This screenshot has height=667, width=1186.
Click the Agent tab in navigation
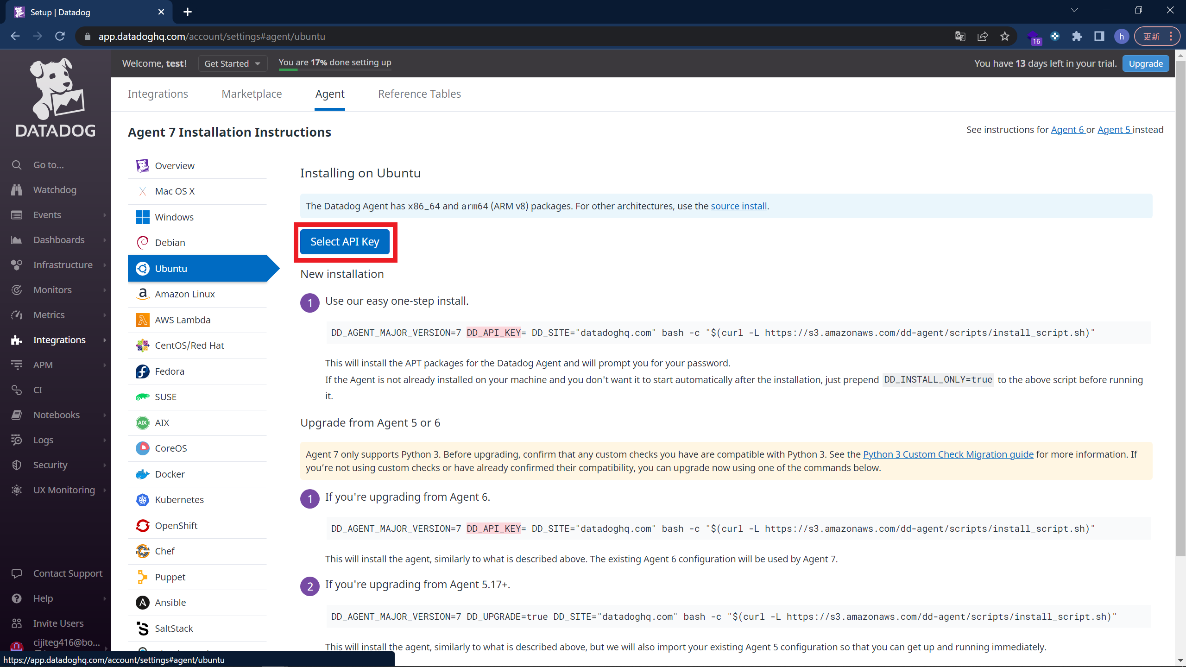[x=330, y=94]
